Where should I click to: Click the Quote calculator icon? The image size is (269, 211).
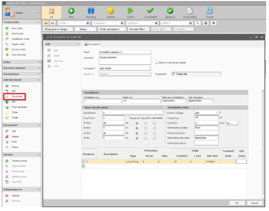[x=209, y=11]
